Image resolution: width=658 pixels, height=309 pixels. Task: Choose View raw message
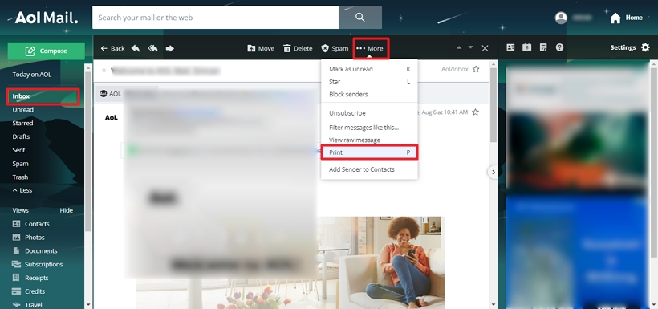tap(369, 140)
